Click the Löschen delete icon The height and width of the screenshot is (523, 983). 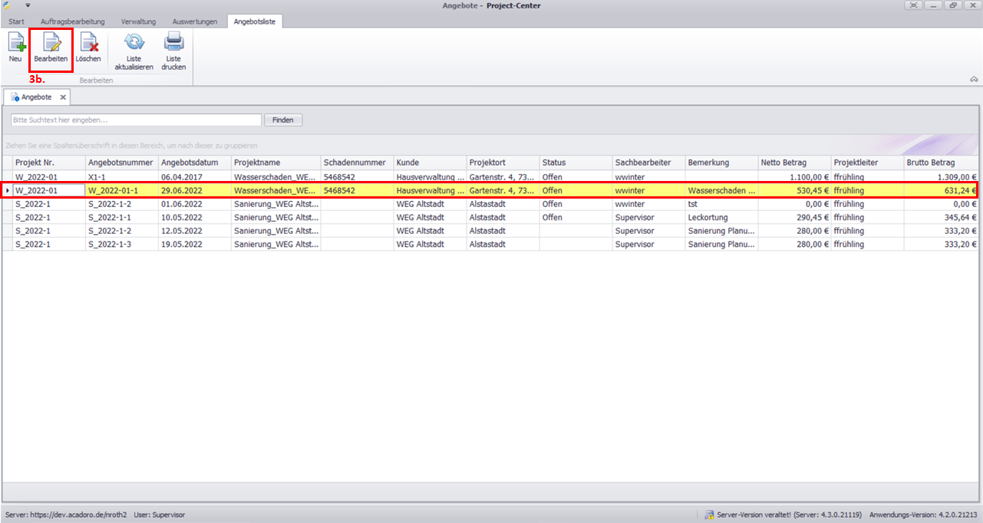[x=88, y=42]
